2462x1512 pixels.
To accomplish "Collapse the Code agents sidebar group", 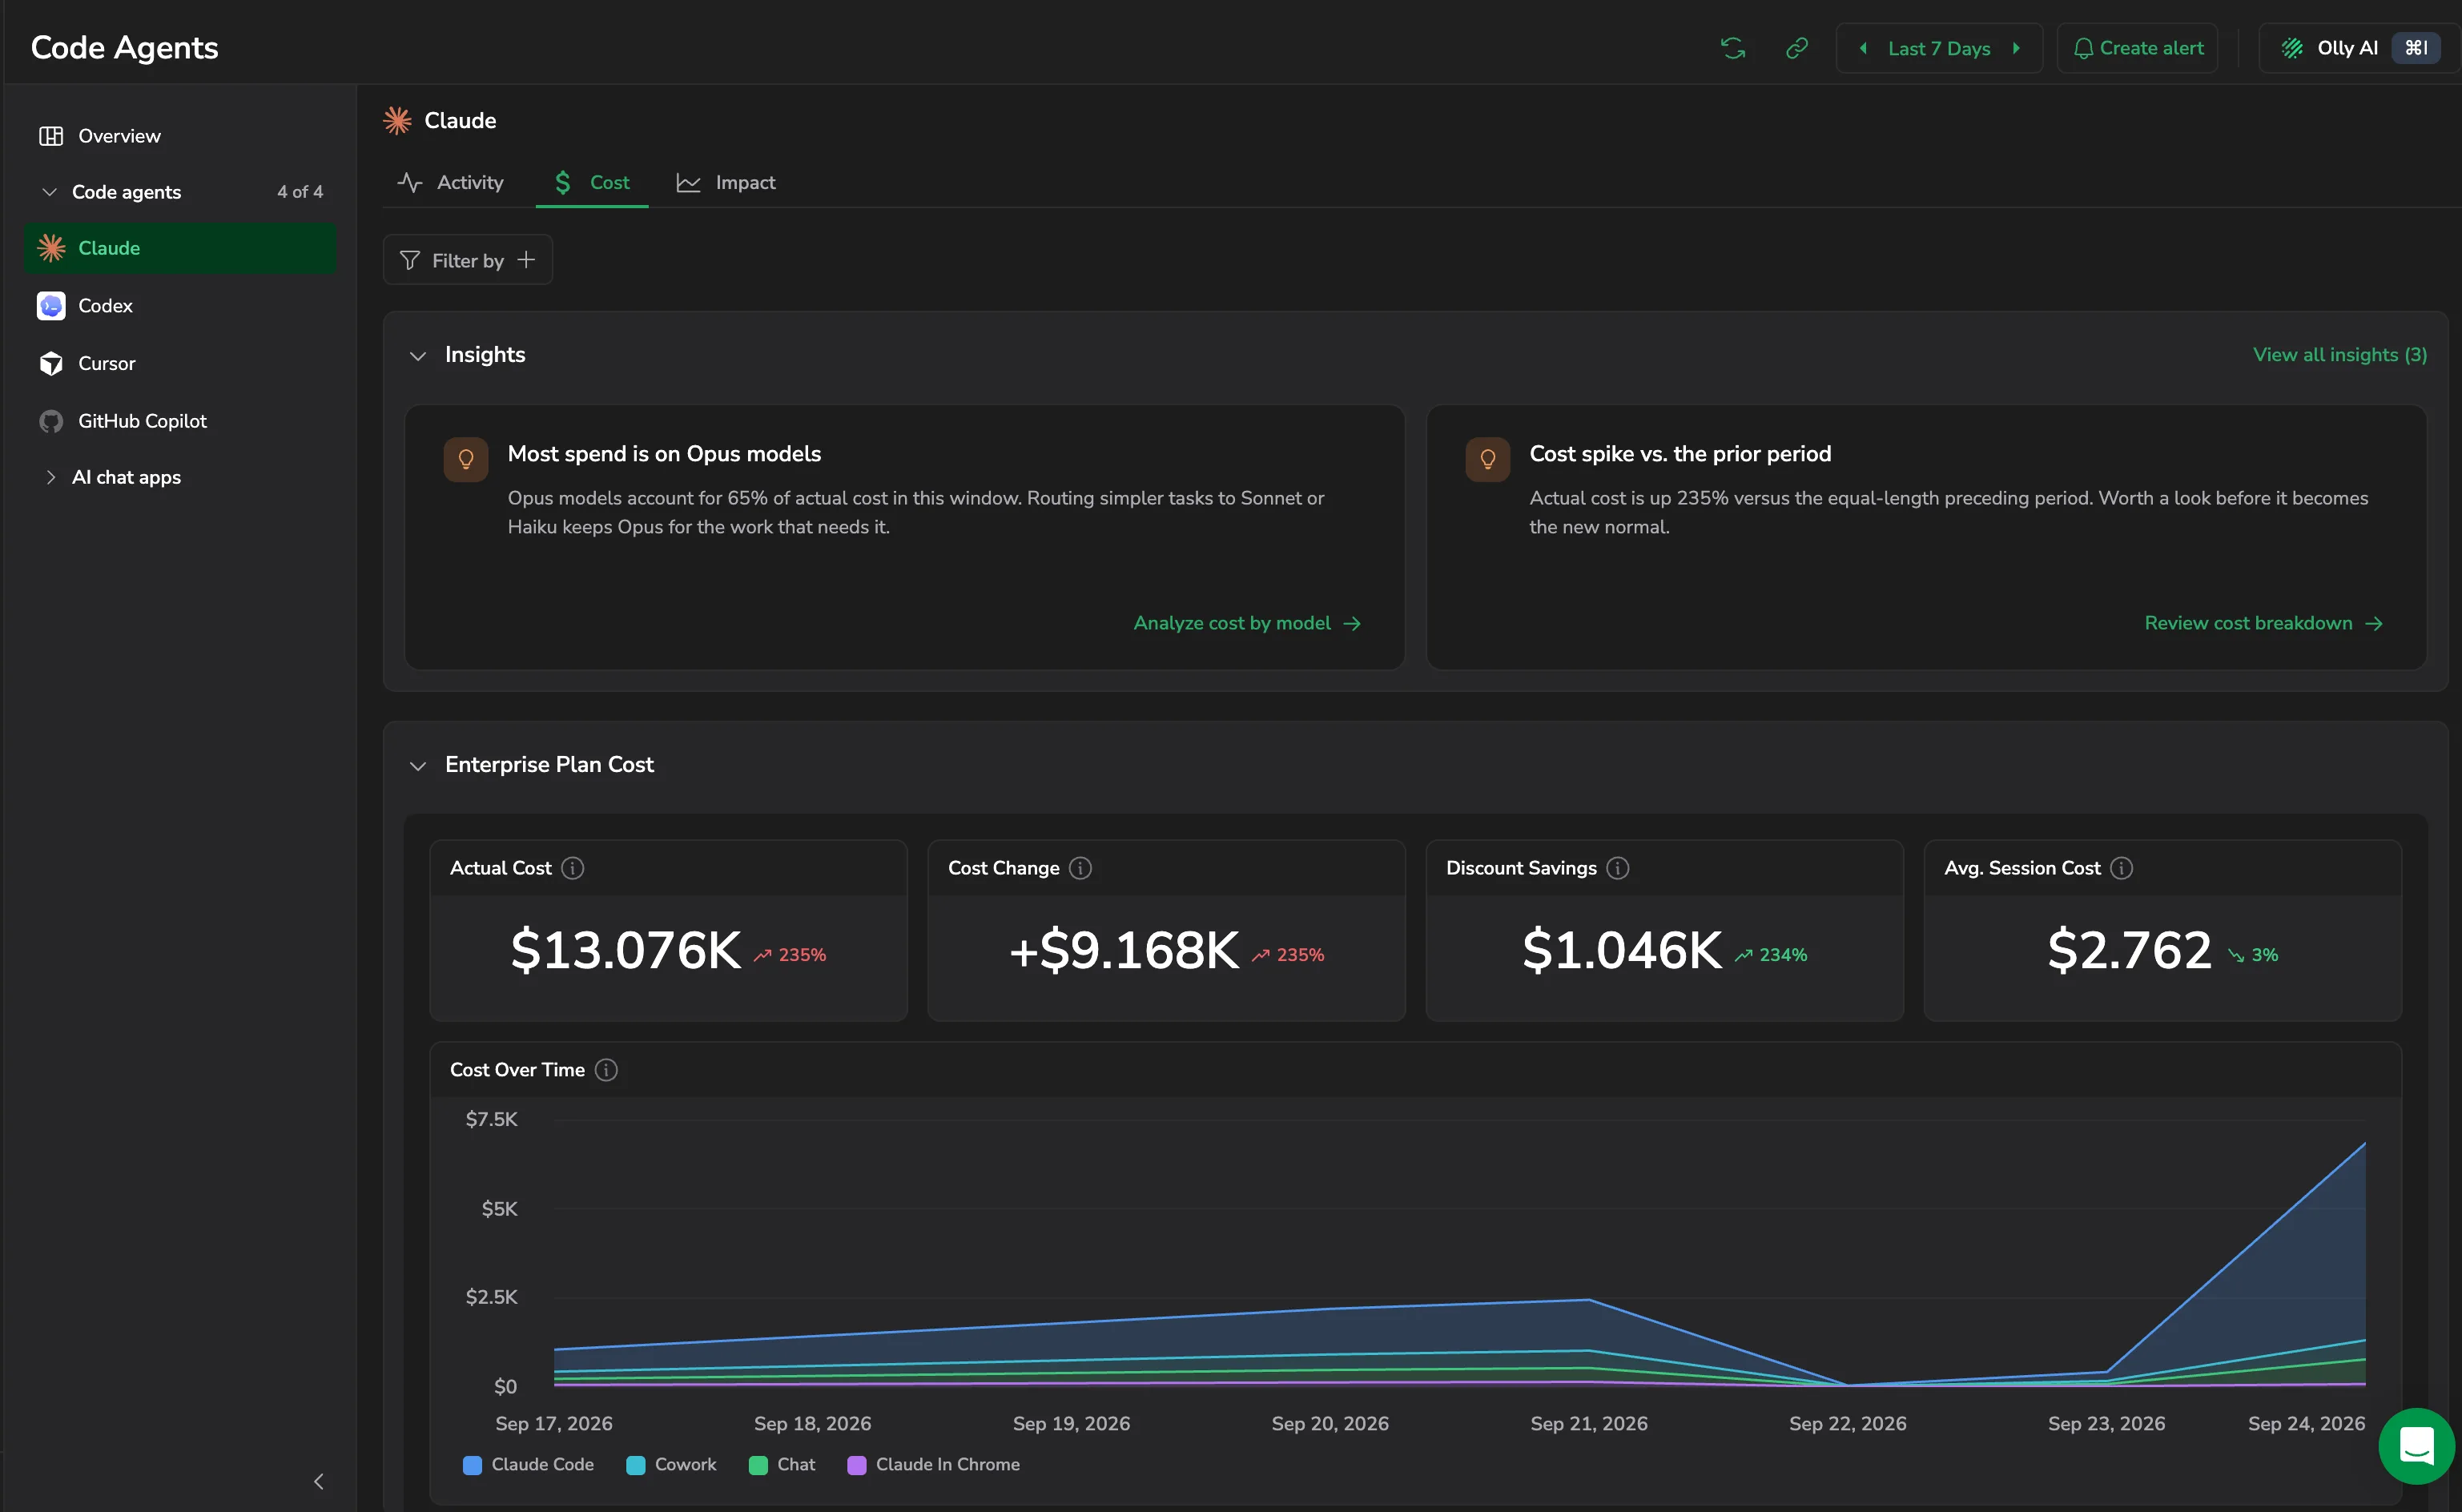I will click(x=49, y=192).
